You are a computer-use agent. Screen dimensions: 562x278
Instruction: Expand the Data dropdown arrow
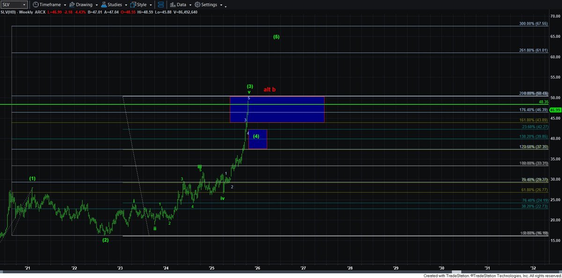click(191, 5)
